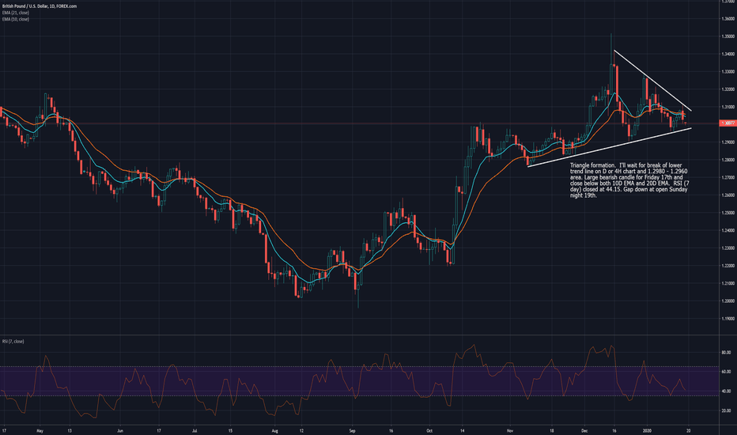Click the Dec label on time axis
This screenshot has height=435, width=737.
point(583,431)
